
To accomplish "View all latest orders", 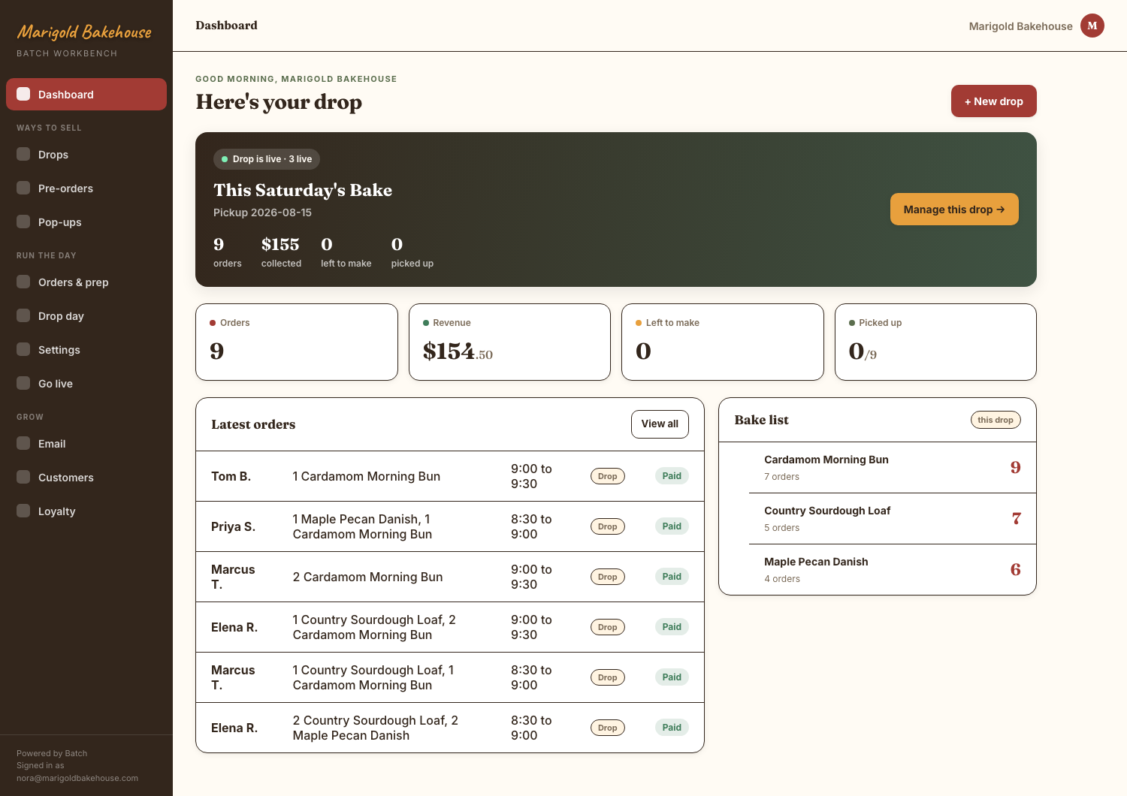I will (x=660, y=424).
